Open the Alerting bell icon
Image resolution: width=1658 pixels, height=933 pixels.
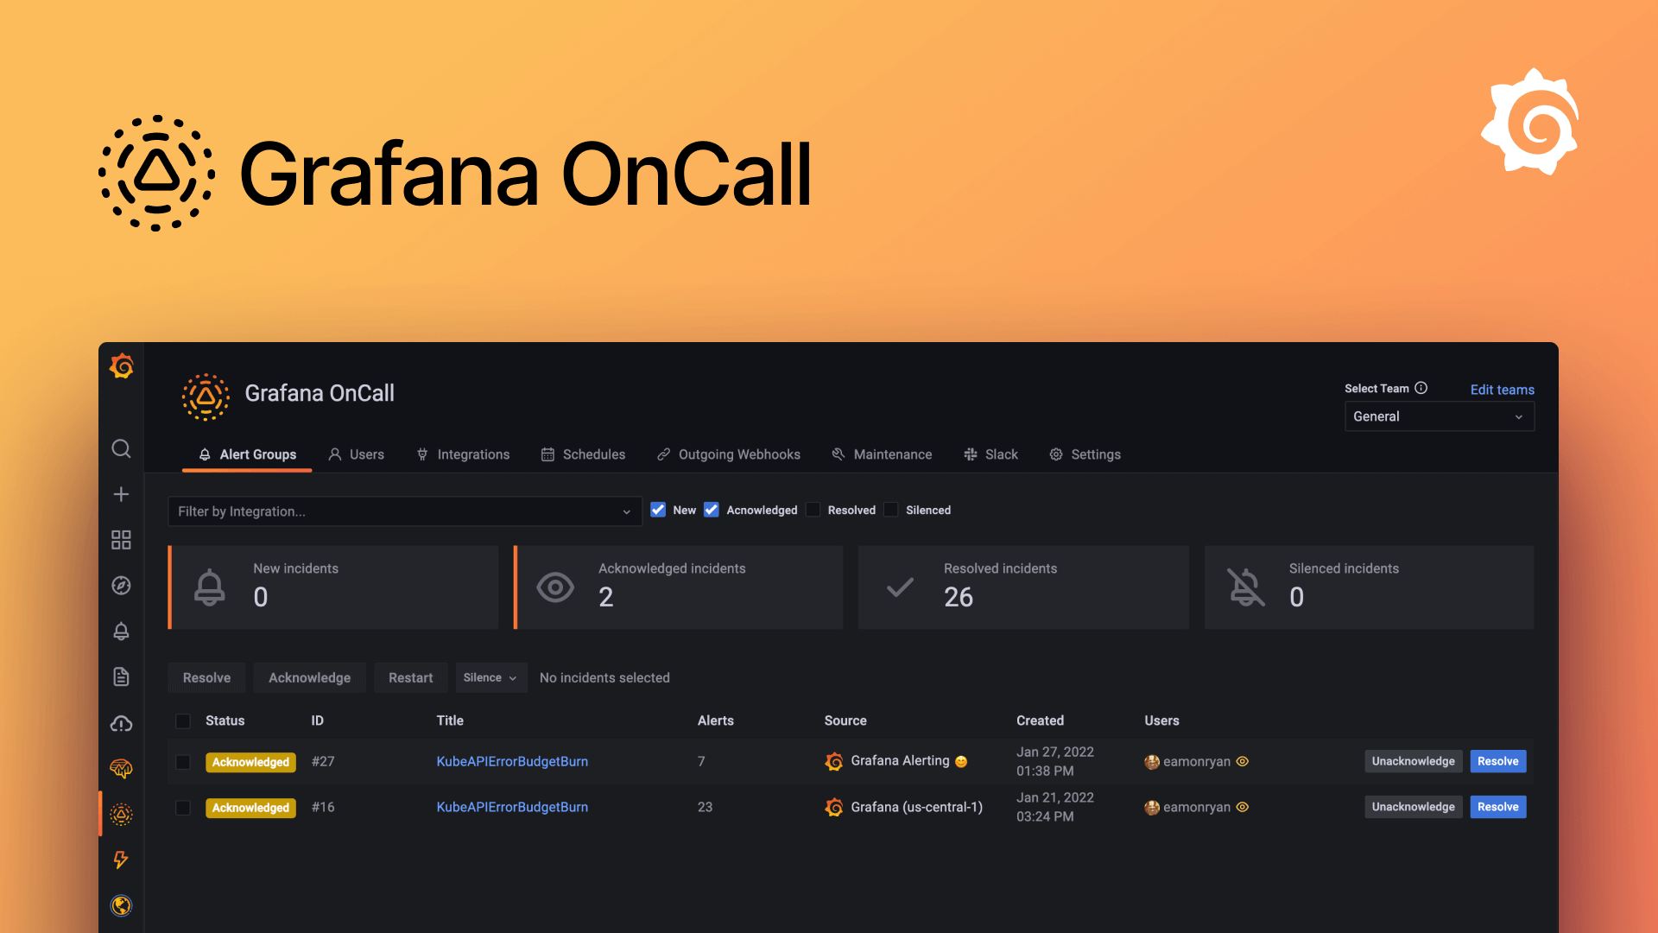(121, 631)
